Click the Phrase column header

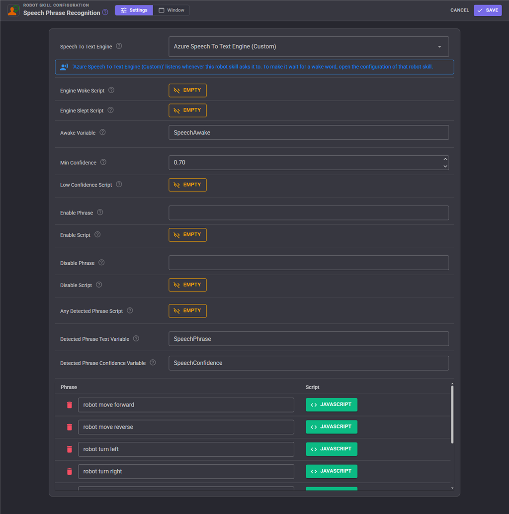pos(69,387)
